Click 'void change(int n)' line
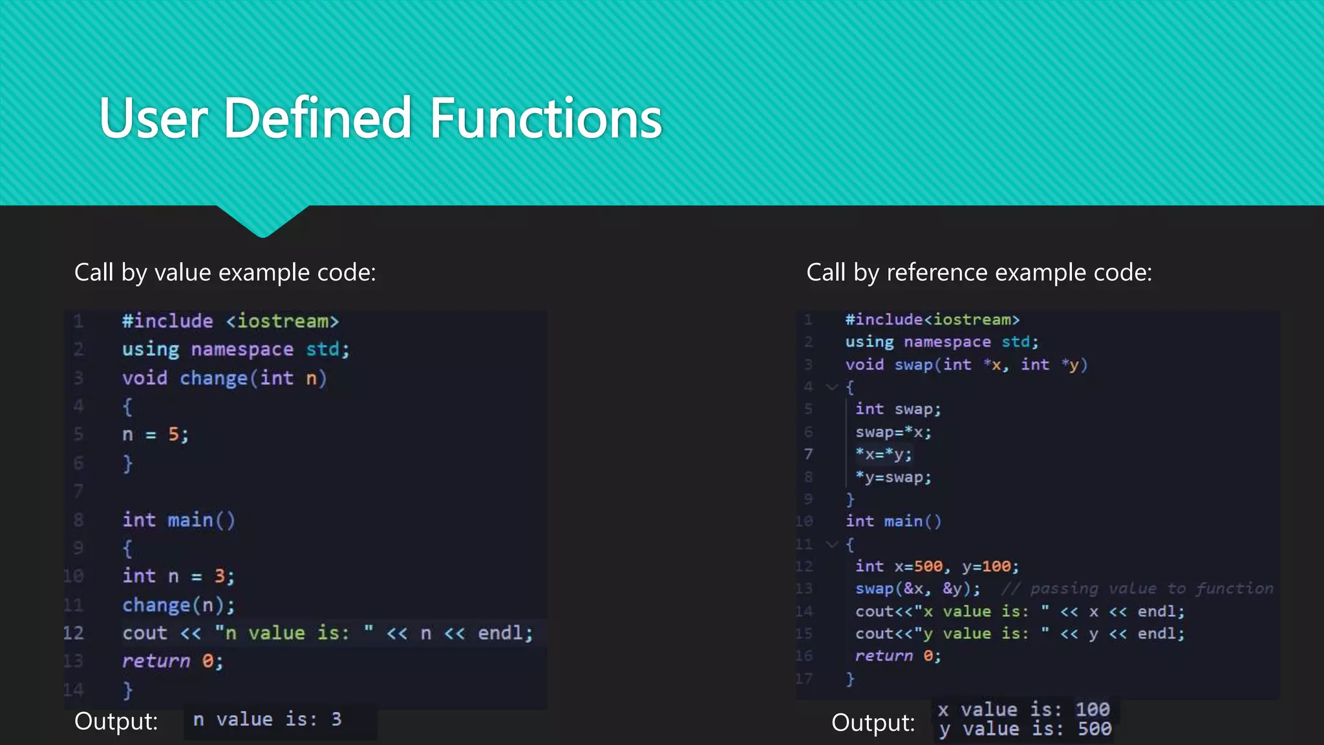Image resolution: width=1324 pixels, height=745 pixels. click(x=224, y=378)
